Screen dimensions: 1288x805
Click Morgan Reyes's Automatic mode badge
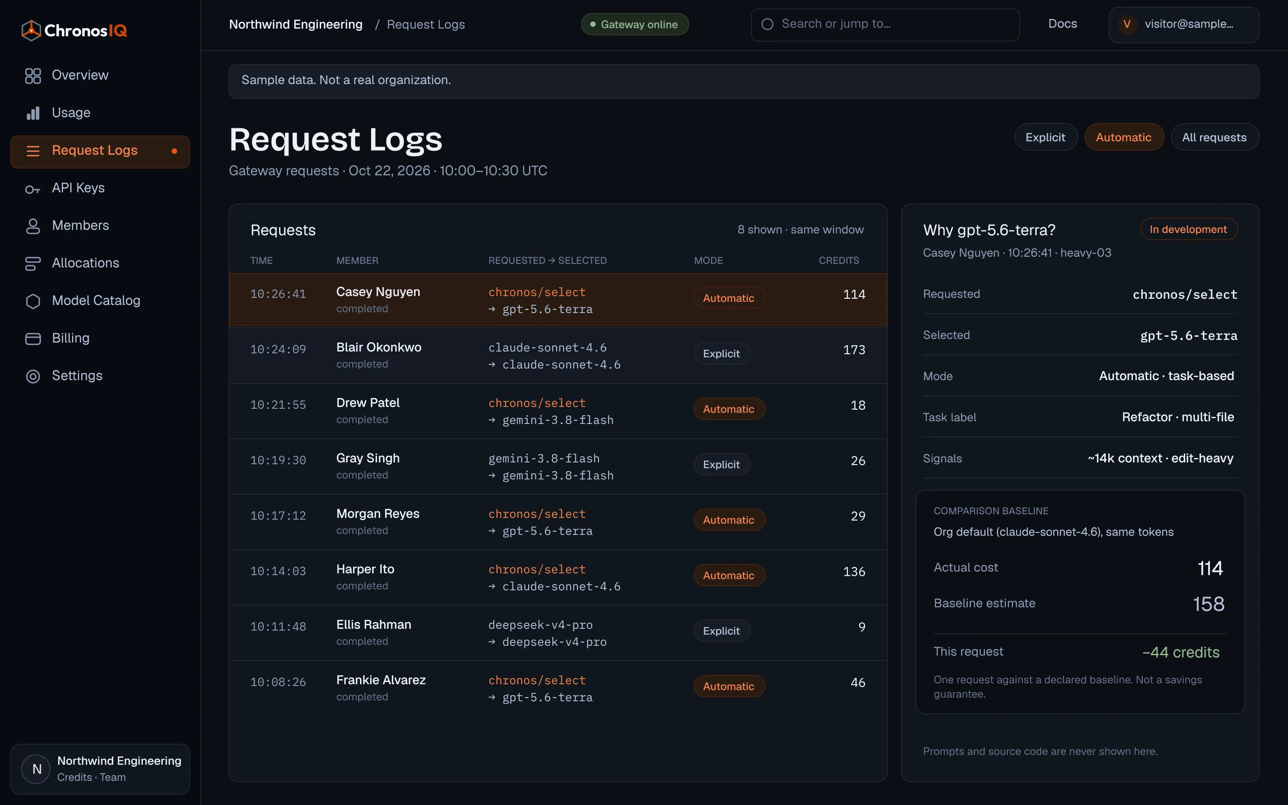pos(729,520)
